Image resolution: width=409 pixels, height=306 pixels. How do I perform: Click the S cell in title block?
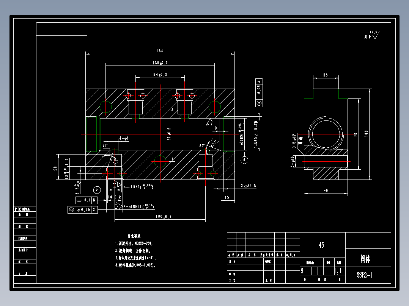pos(302,271)
